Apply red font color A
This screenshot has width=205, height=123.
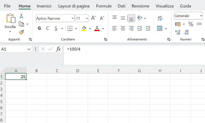click(97, 28)
